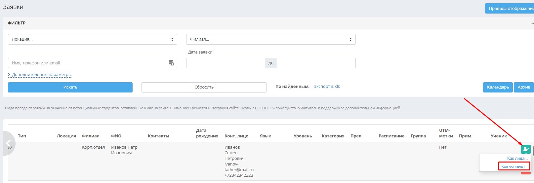The image size is (534, 183).
Task: Click the 'Корп.отдел' cell
Action: [94, 147]
